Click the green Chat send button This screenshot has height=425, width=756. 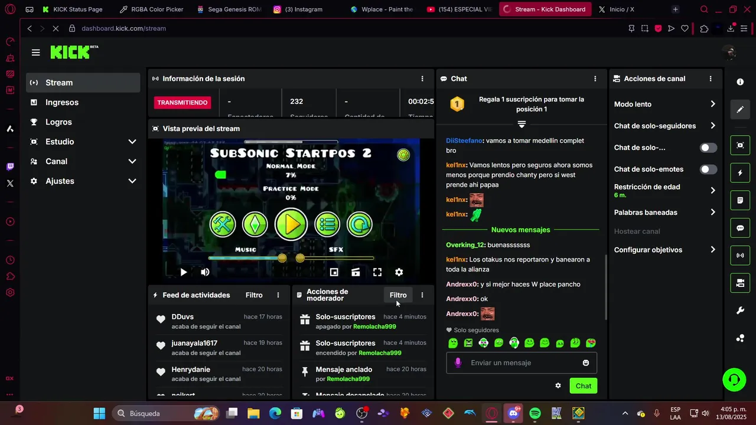pyautogui.click(x=584, y=386)
